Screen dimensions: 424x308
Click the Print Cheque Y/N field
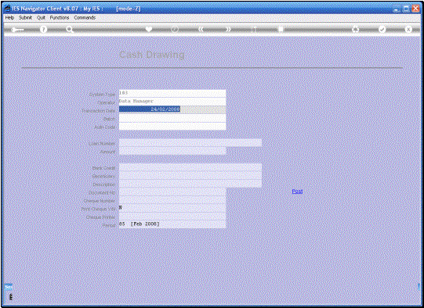[172, 208]
